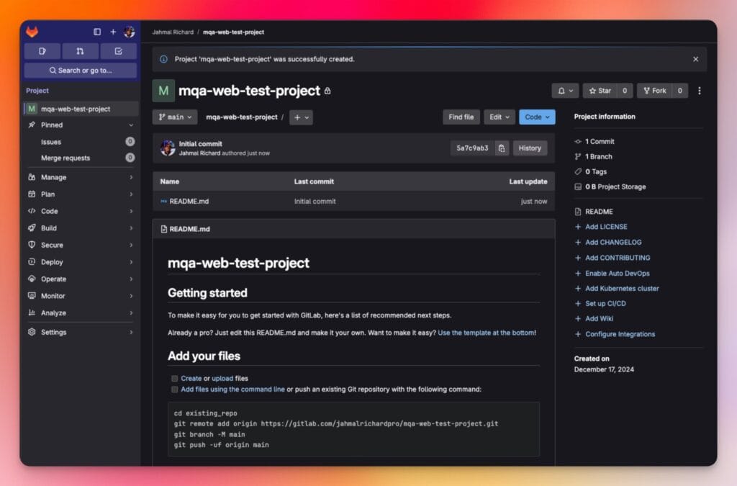The image size is (737, 486).
Task: Click Jahmal Richard breadcrumb link
Action: 173,32
